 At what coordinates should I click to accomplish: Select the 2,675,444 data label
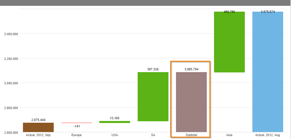tap(38, 120)
